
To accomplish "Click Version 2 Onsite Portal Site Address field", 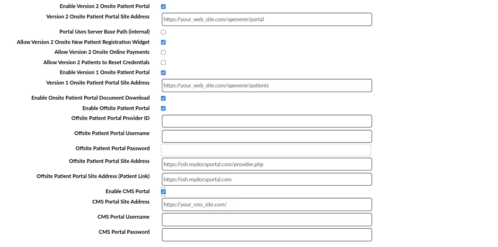I will [x=267, y=19].
